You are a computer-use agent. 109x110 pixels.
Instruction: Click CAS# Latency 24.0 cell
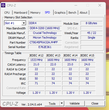(87, 64)
